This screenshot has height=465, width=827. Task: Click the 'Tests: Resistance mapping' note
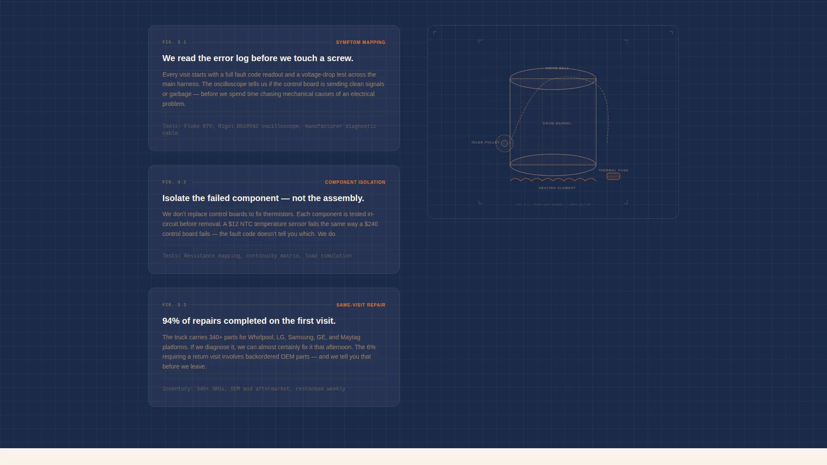(x=257, y=256)
